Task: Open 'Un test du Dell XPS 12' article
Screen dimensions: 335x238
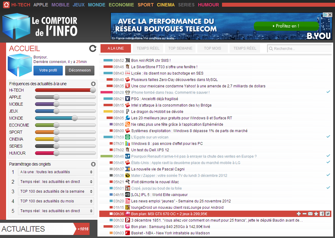Action: click(150, 150)
